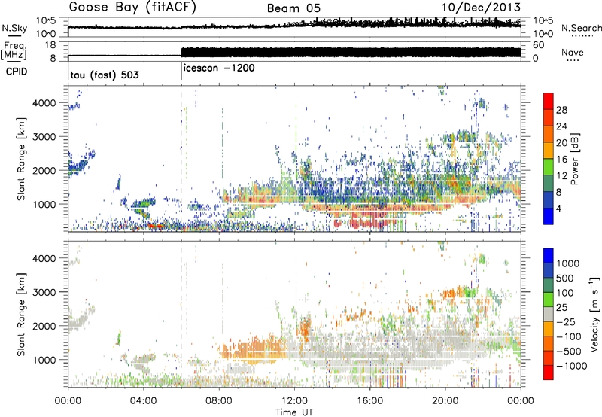Click the 'Velocity [m s-1]' color bar label
Viewport: 602px width, 417px height.
(x=594, y=314)
